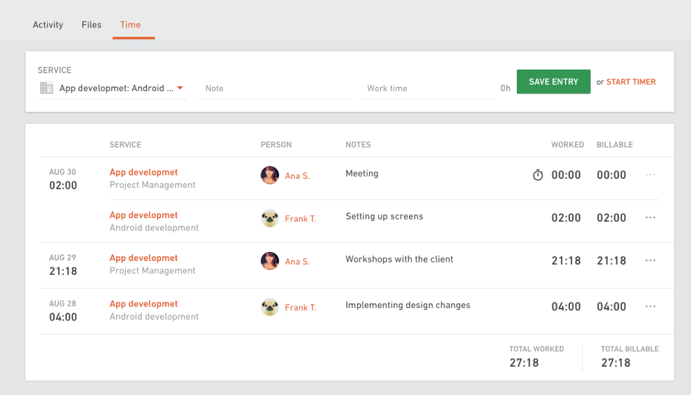Open more options for Setting up screens entry
This screenshot has width=691, height=395.
coord(650,218)
